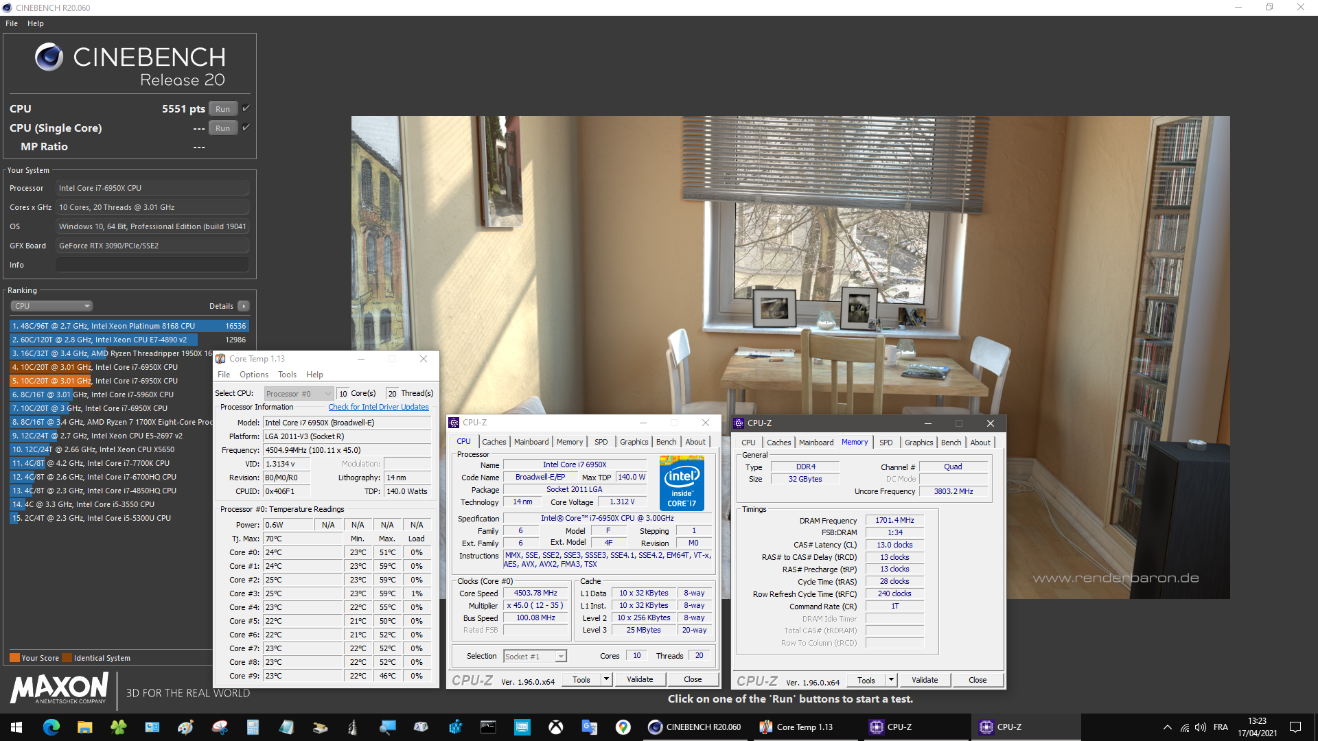Select ranking row Xeon CPU X5650

click(111, 449)
